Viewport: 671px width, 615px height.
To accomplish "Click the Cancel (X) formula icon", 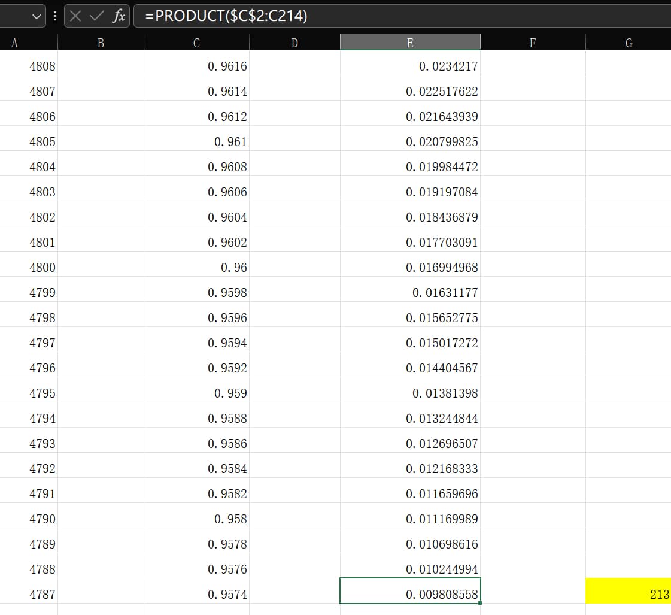I will click(75, 16).
